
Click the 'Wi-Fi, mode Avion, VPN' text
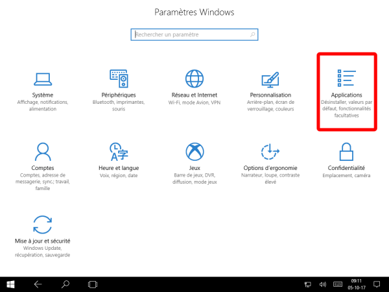(x=194, y=103)
